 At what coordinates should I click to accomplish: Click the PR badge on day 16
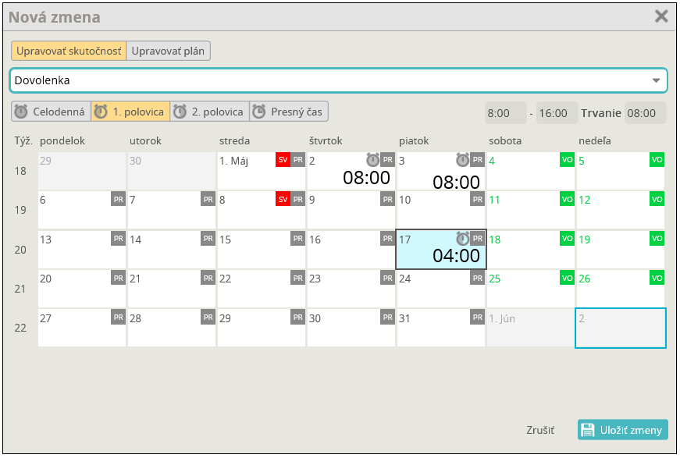click(x=388, y=238)
